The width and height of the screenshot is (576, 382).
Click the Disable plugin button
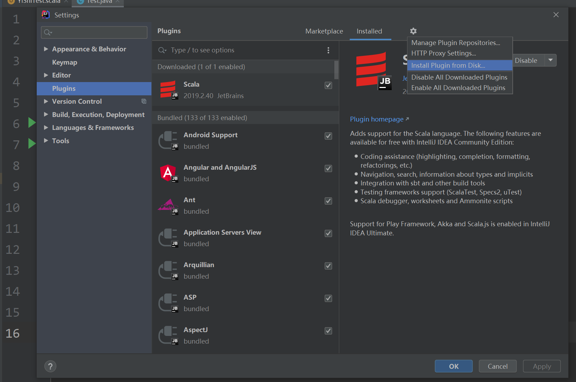[528, 60]
